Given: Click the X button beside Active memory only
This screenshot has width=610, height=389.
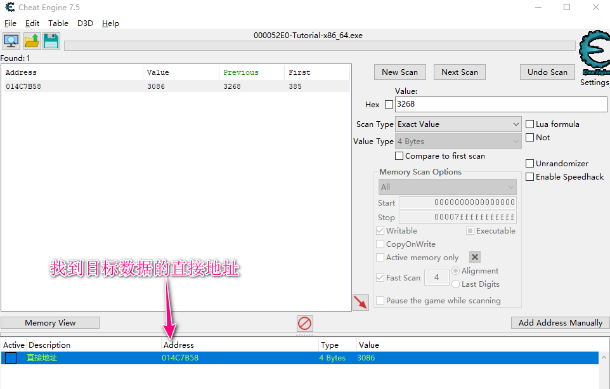Looking at the screenshot, I should click(x=474, y=257).
